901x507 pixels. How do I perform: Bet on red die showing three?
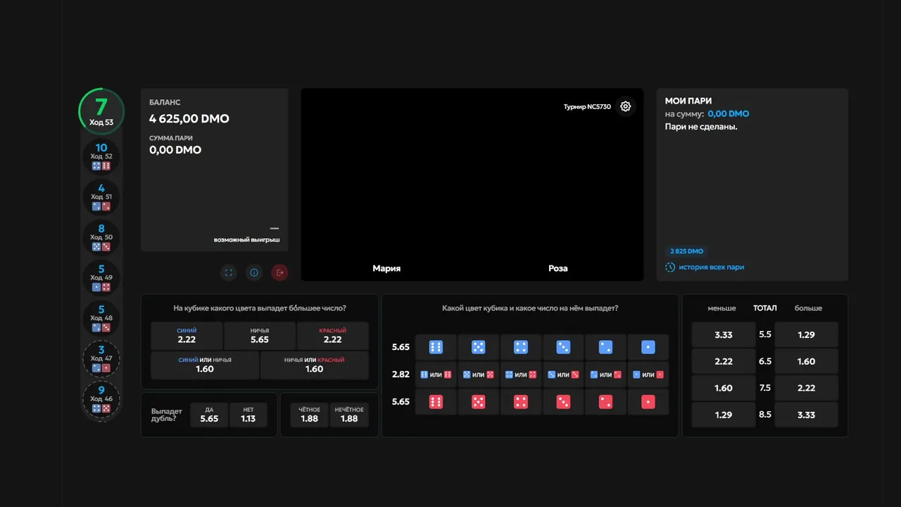tap(563, 402)
